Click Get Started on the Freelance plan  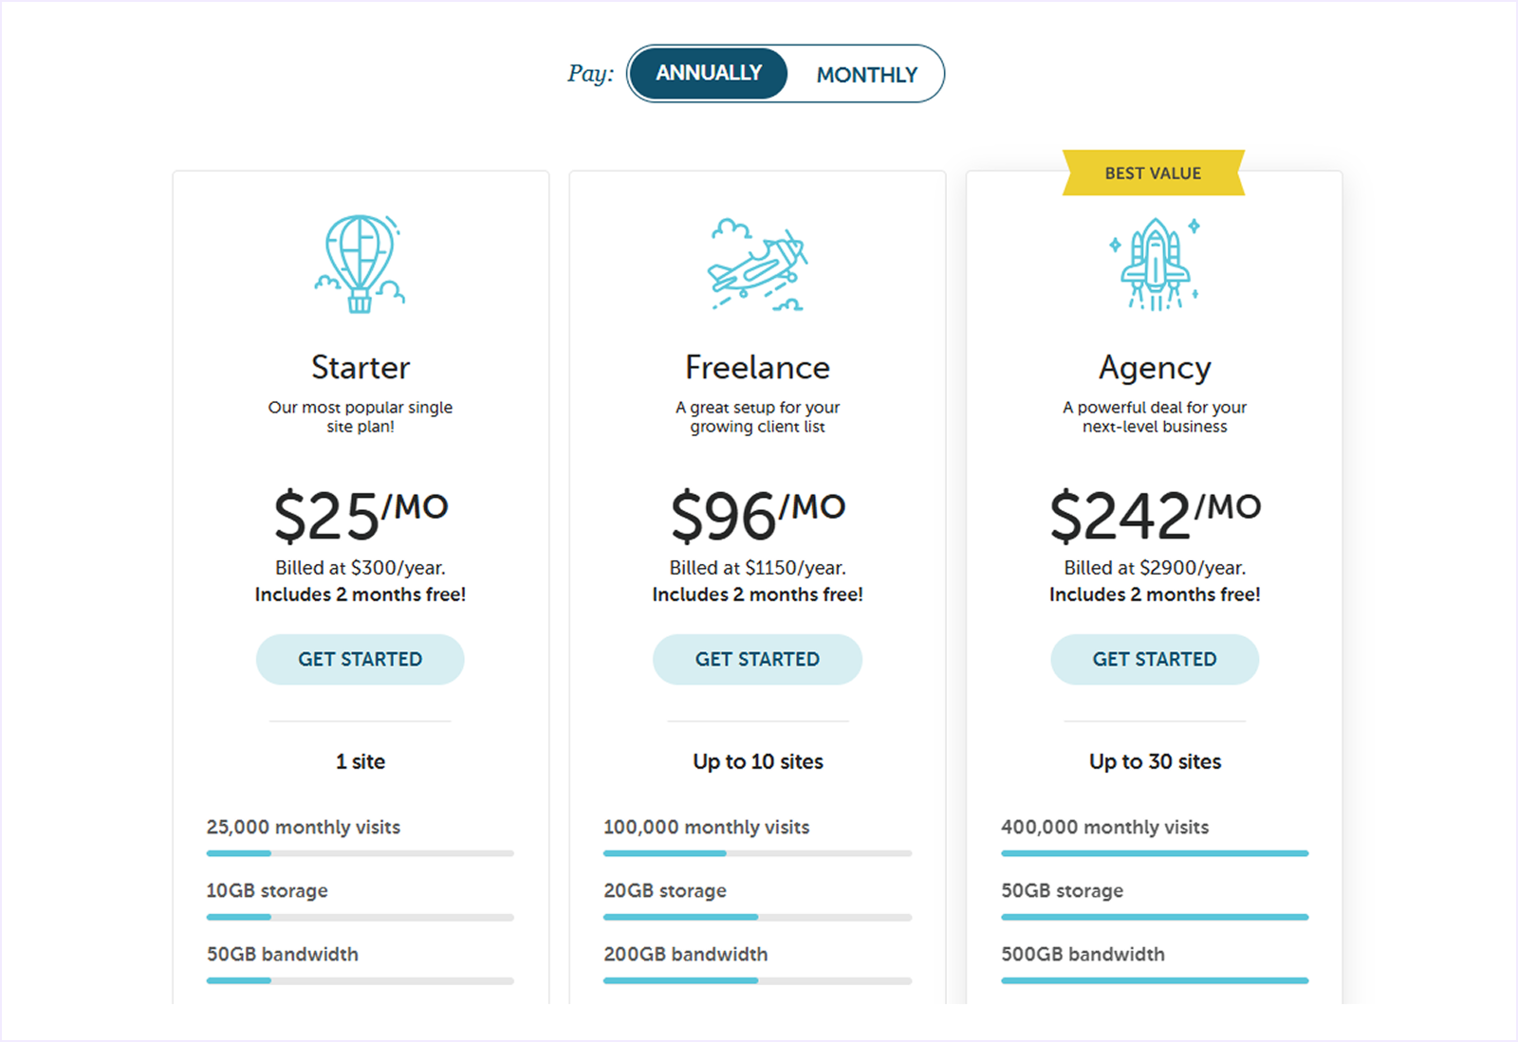pos(756,659)
